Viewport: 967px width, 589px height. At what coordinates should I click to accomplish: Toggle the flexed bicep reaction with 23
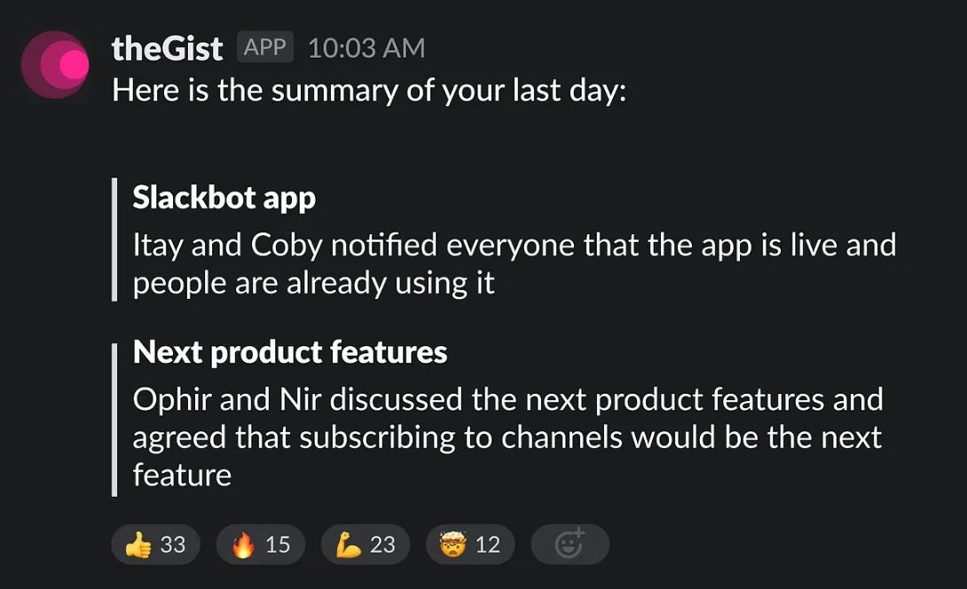tap(365, 544)
